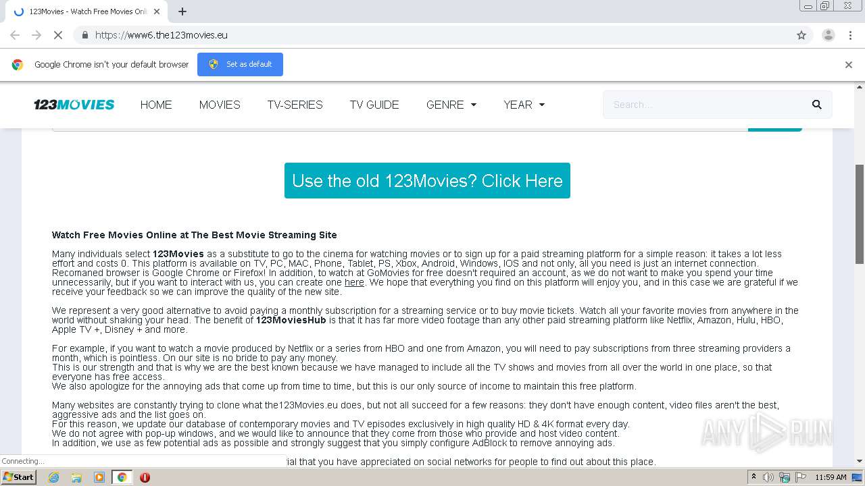Click the volume speaker tray icon
This screenshot has width=865, height=486.
coord(768,477)
